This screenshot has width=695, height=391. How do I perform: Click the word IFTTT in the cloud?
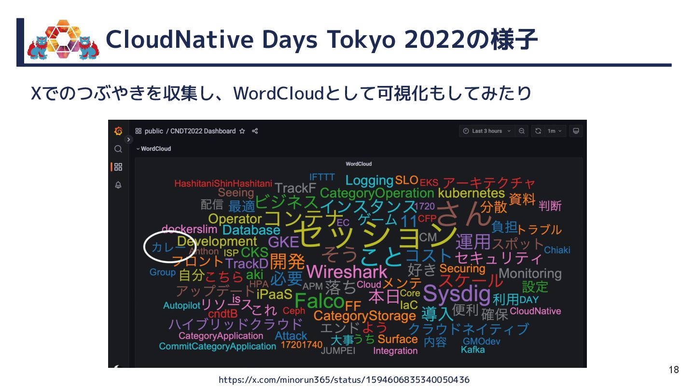322,177
